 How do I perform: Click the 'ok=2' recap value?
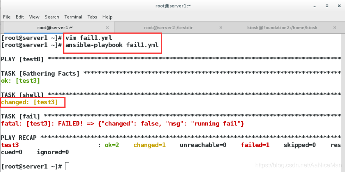coord(112,145)
